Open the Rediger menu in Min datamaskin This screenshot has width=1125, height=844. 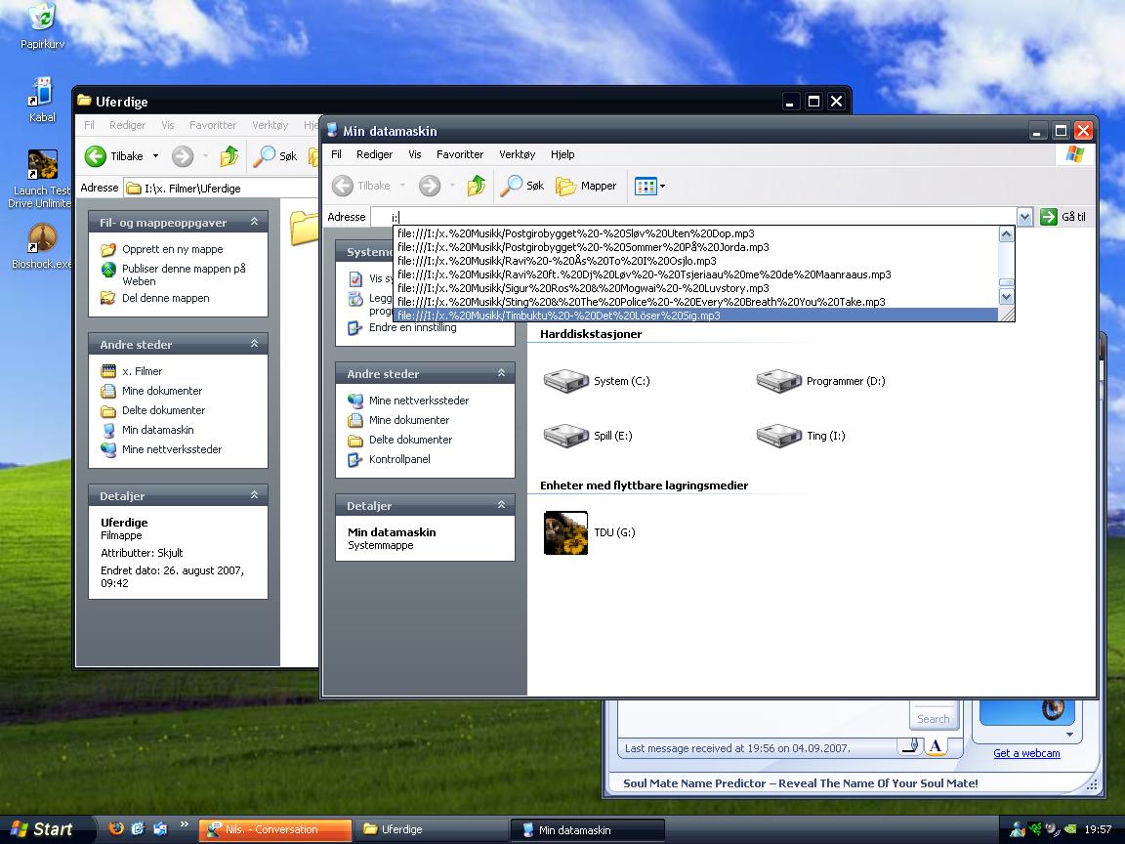[x=375, y=154]
